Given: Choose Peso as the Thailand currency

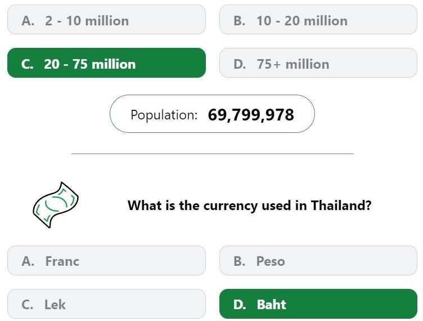Looking at the screenshot, I should click(x=318, y=261).
